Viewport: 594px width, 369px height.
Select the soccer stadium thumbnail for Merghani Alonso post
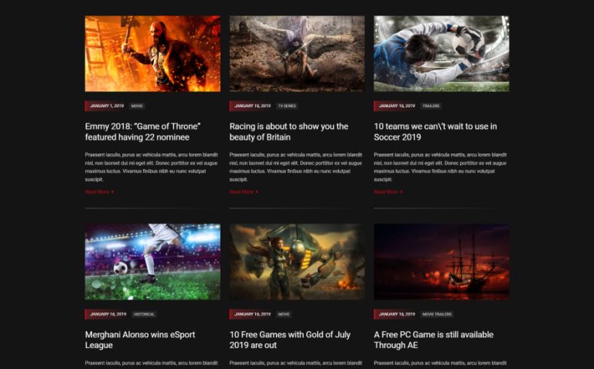(152, 262)
